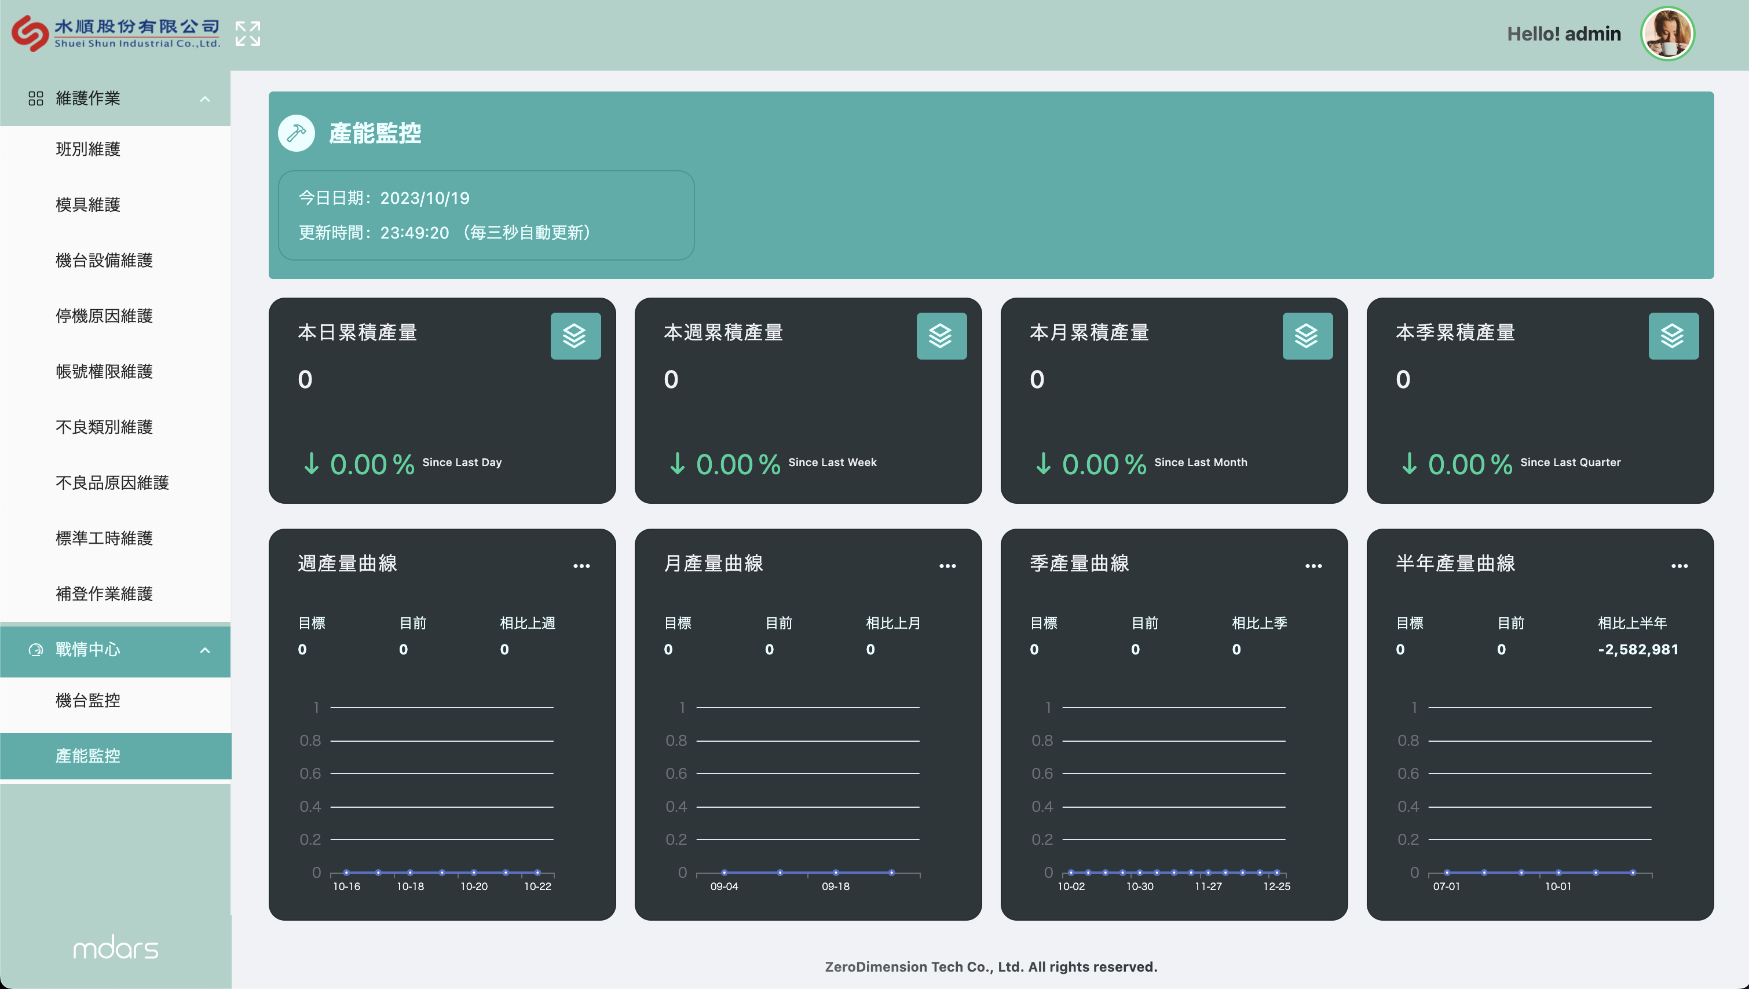
Task: Click the Since Last Month label
Action: click(1201, 463)
